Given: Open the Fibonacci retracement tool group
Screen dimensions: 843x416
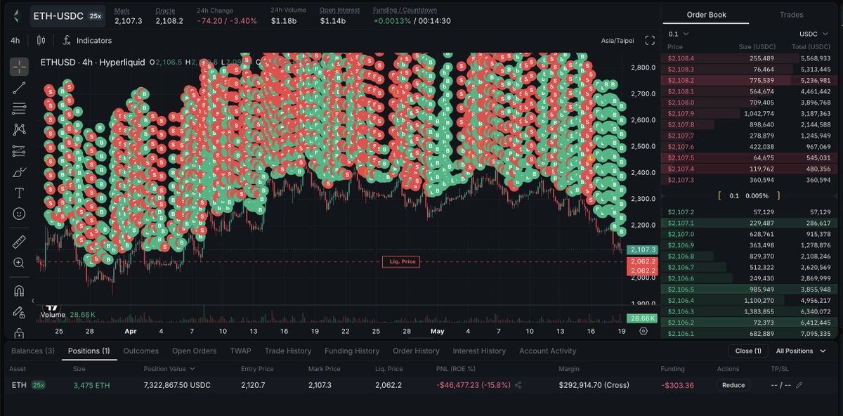Looking at the screenshot, I should [x=19, y=108].
